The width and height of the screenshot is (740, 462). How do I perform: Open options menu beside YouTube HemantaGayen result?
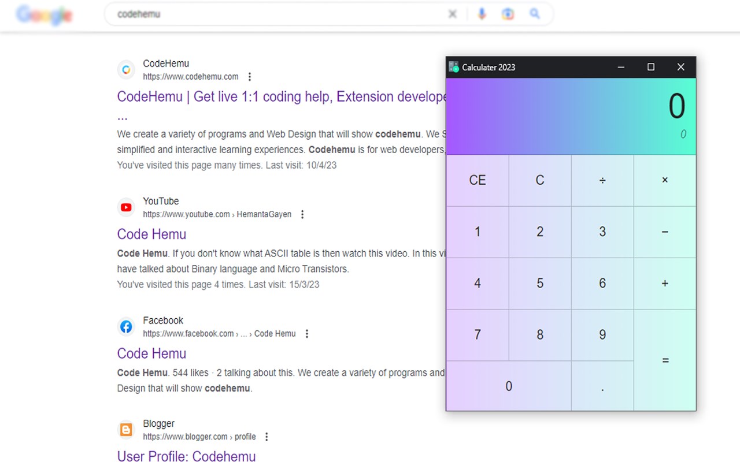pos(302,214)
